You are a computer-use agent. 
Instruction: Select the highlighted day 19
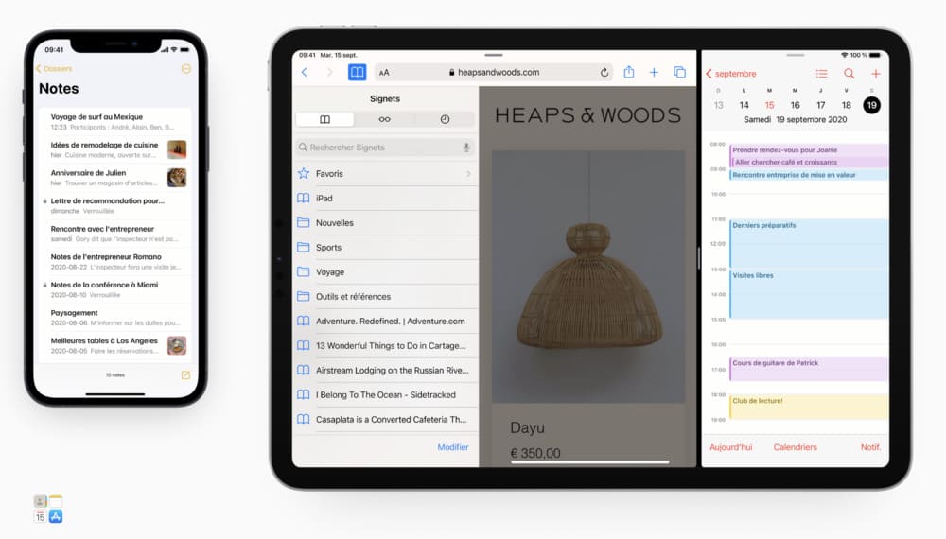pos(872,105)
